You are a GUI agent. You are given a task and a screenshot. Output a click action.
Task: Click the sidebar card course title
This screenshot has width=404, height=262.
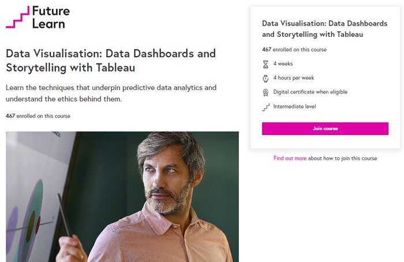(324, 29)
